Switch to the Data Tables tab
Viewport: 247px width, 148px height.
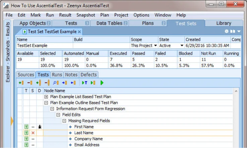tap(110, 23)
